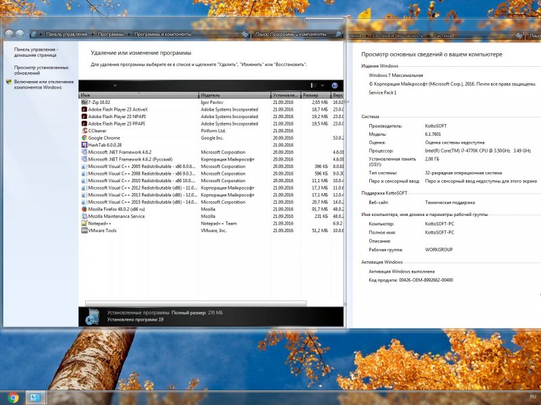541x405 pixels.
Task: Open the System window address bar dropdown
Action: [511, 36]
